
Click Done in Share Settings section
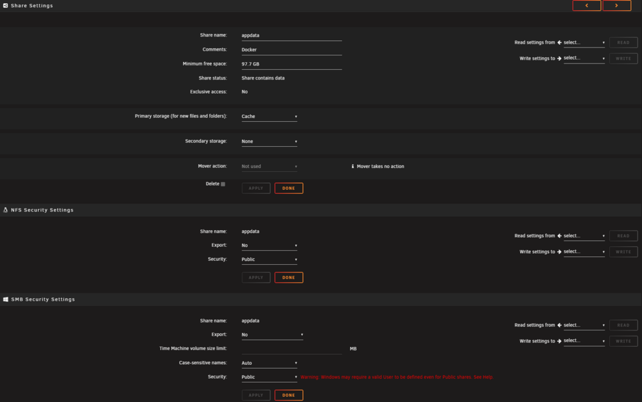tap(289, 188)
